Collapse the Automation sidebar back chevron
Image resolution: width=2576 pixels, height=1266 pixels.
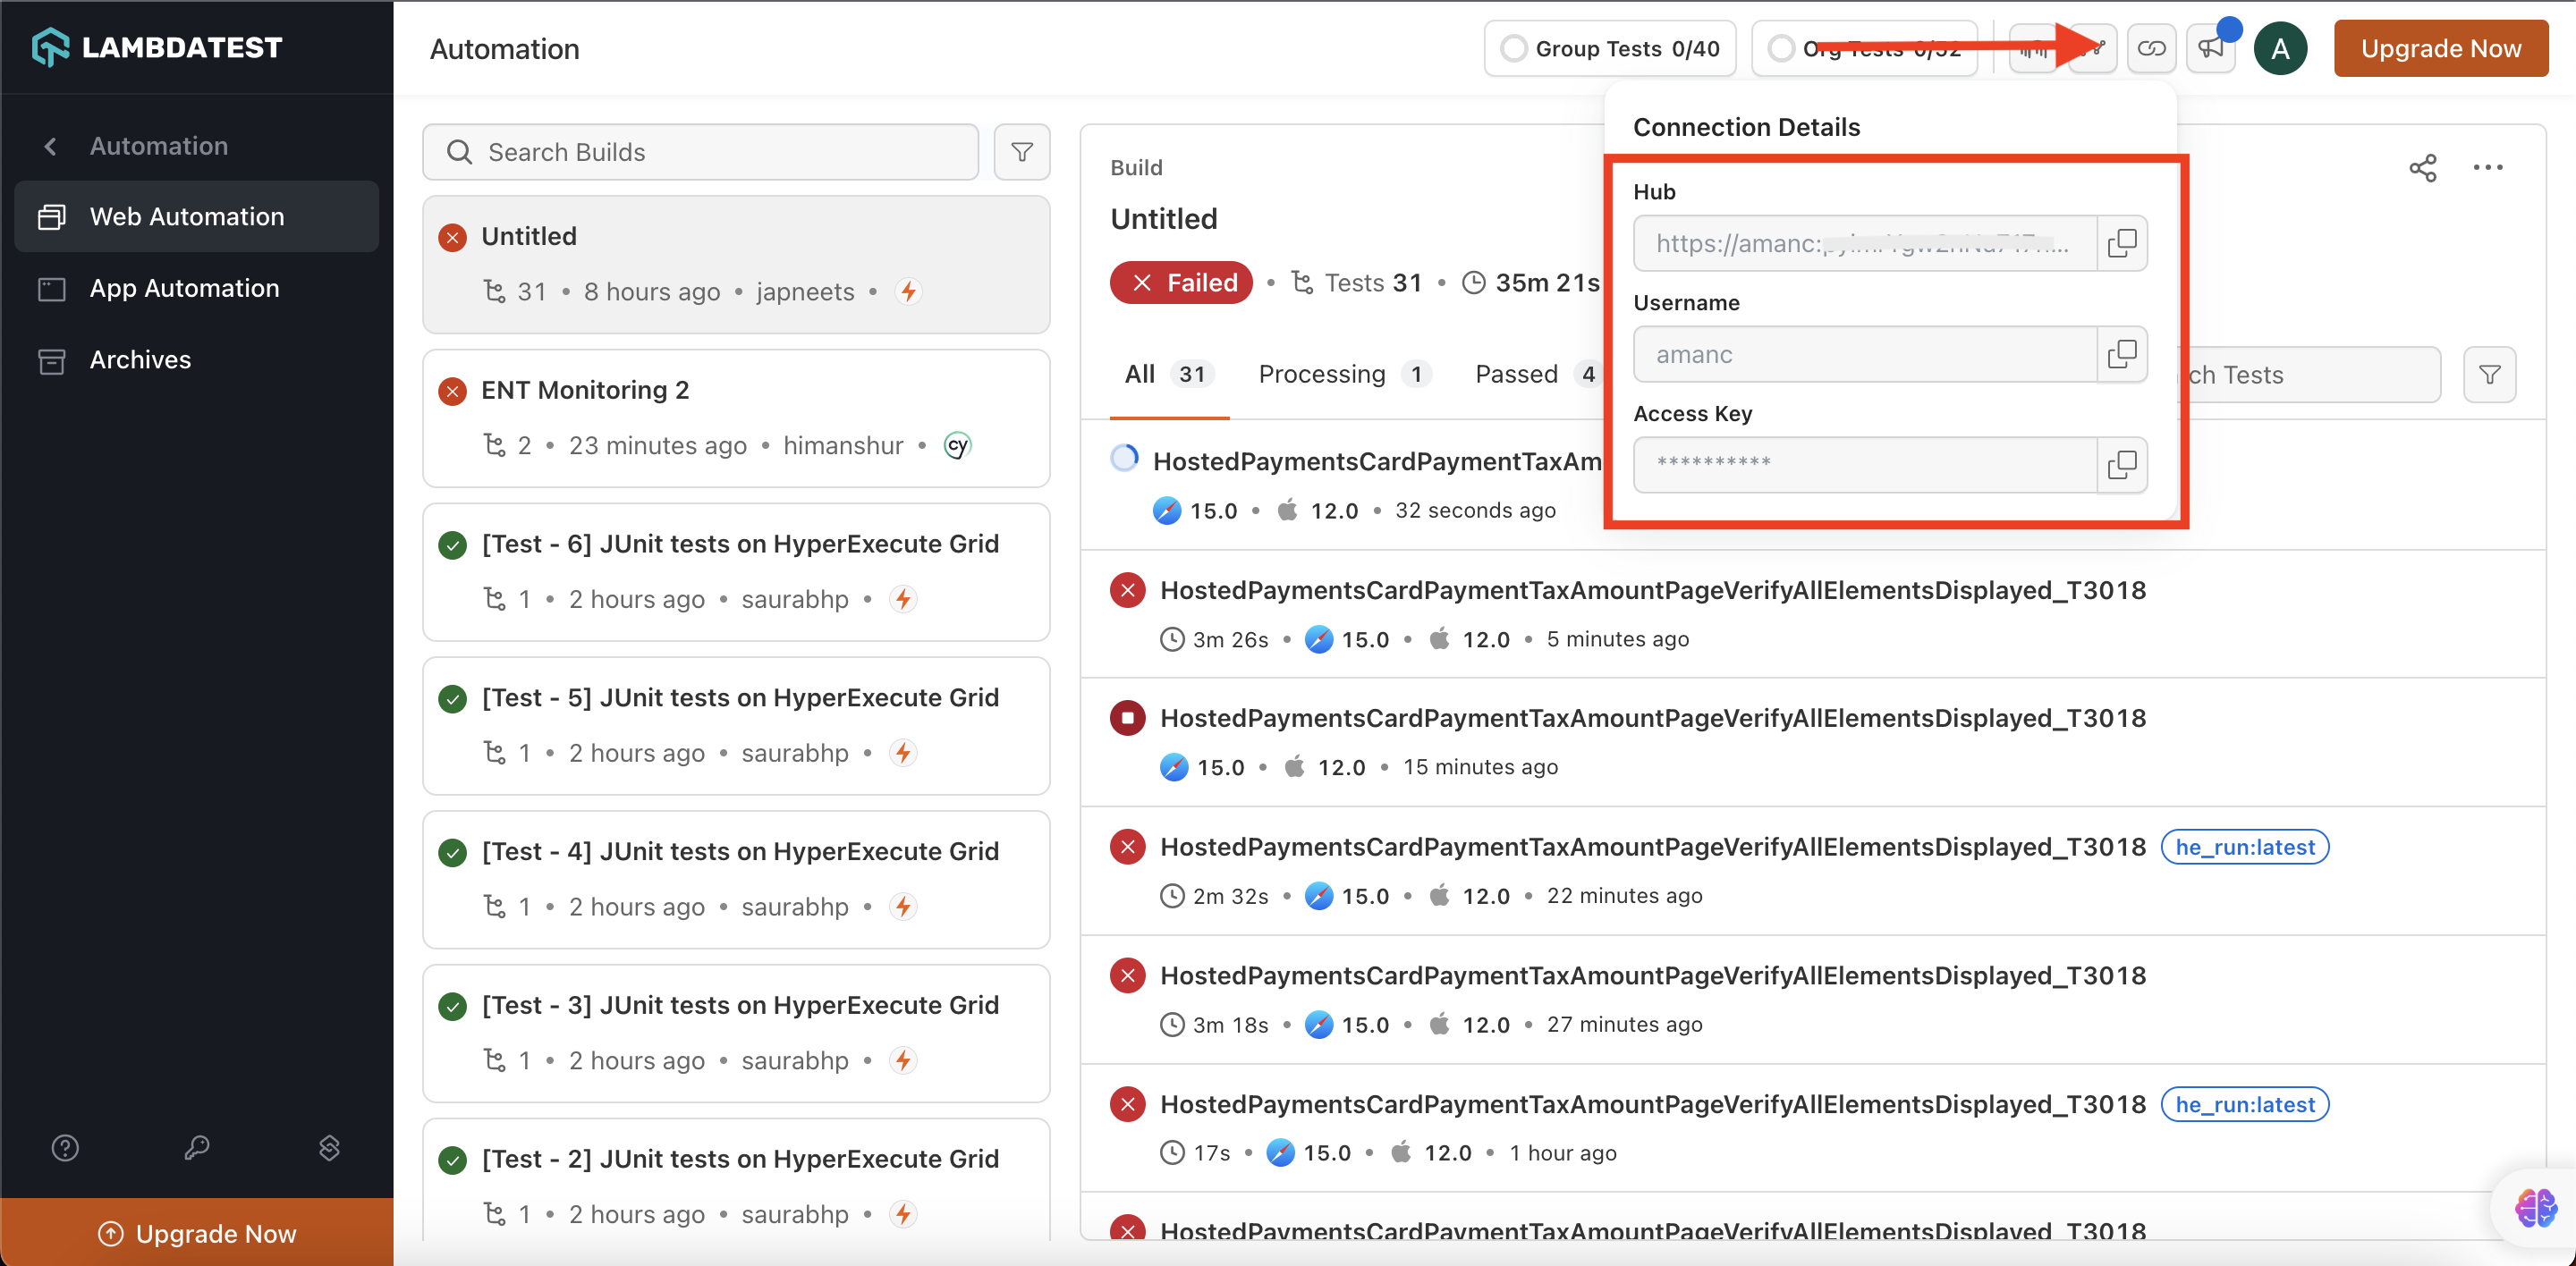(50, 146)
